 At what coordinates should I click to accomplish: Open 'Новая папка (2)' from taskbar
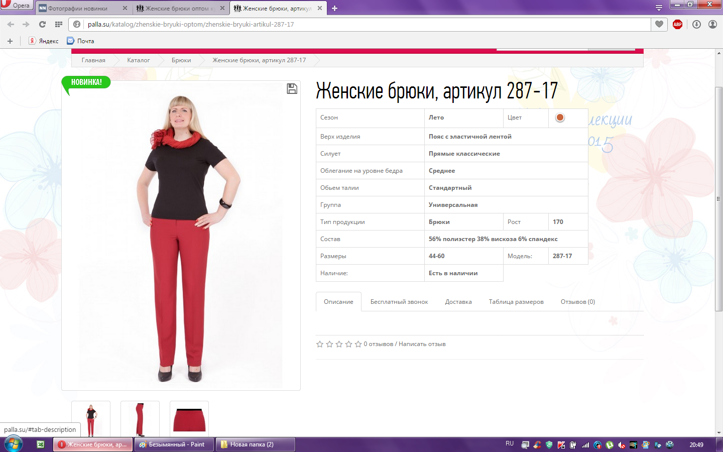255,444
